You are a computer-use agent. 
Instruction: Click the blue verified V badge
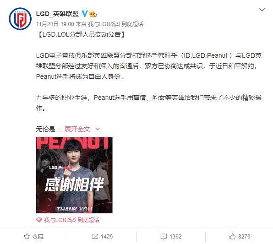[x=85, y=14]
